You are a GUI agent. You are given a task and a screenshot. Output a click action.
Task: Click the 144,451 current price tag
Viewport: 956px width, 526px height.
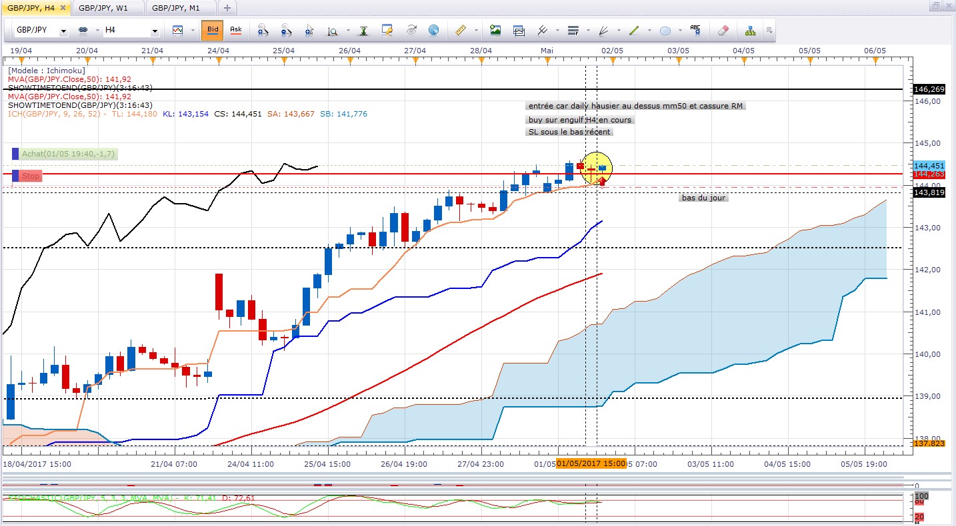point(929,165)
